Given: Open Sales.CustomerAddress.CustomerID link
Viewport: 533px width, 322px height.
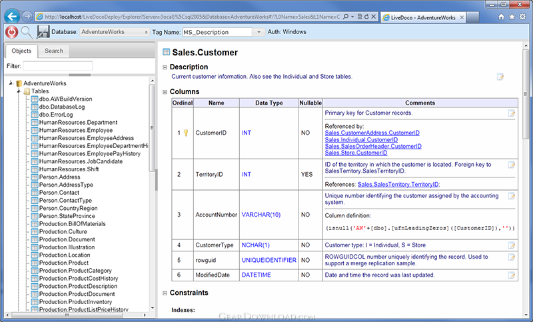Looking at the screenshot, I should pyautogui.click(x=372, y=133).
